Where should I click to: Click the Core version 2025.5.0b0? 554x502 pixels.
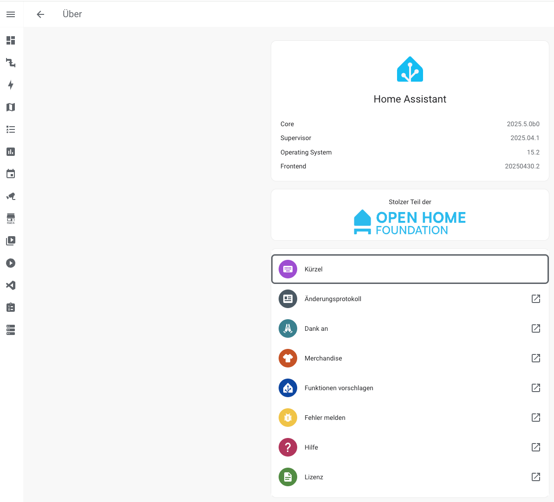(523, 124)
